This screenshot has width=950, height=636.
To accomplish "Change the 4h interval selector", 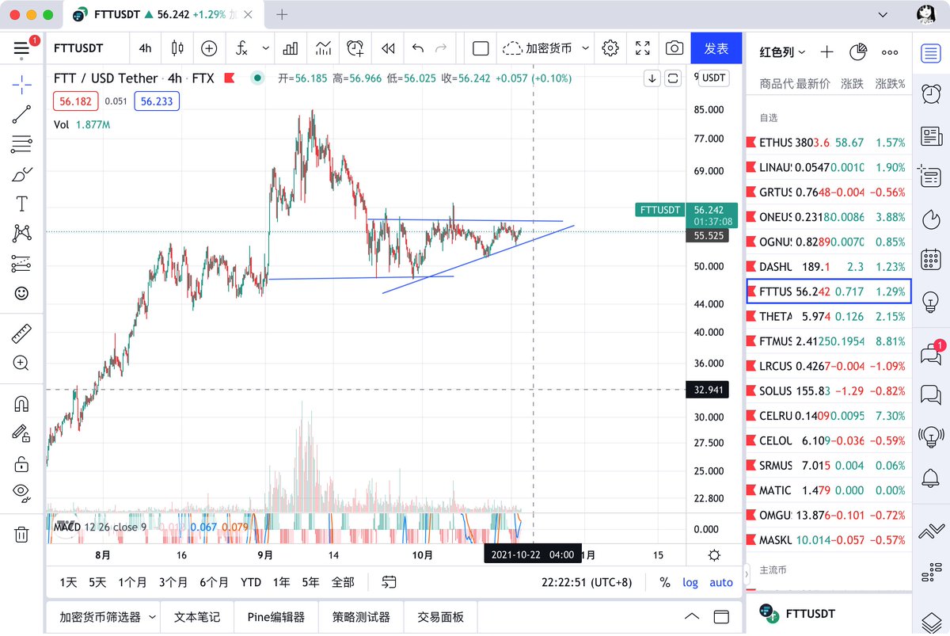I will click(x=146, y=48).
